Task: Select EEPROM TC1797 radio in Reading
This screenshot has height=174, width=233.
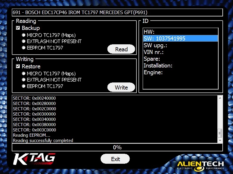Action: click(x=24, y=48)
